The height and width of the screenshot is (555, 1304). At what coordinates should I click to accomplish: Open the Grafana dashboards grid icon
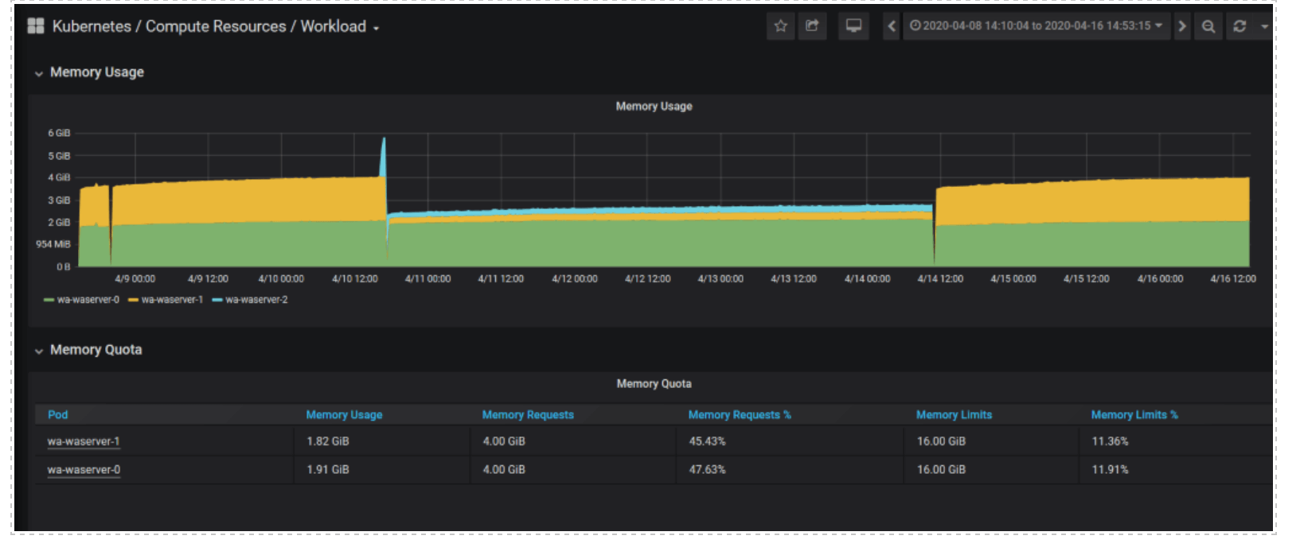pyautogui.click(x=36, y=26)
